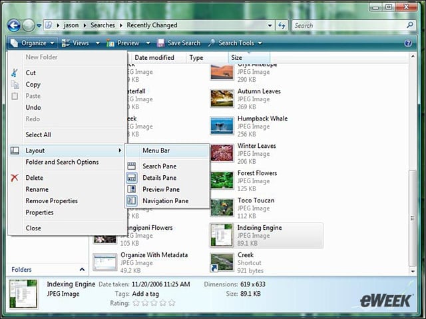The image size is (426, 319).
Task: Select the Recently Changed breadcrumb
Action: pyautogui.click(x=152, y=25)
